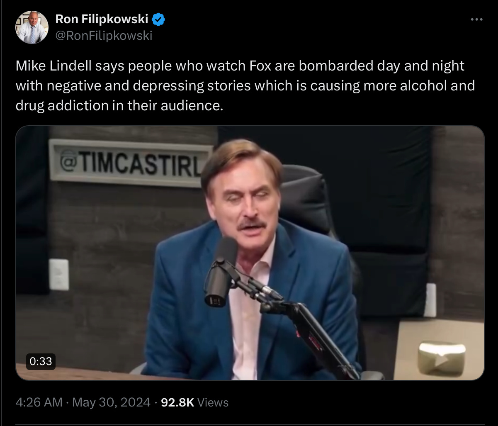Click the @TIMCASTIRL sign in the video
Viewport: 498px width, 426px height.
coord(131,163)
